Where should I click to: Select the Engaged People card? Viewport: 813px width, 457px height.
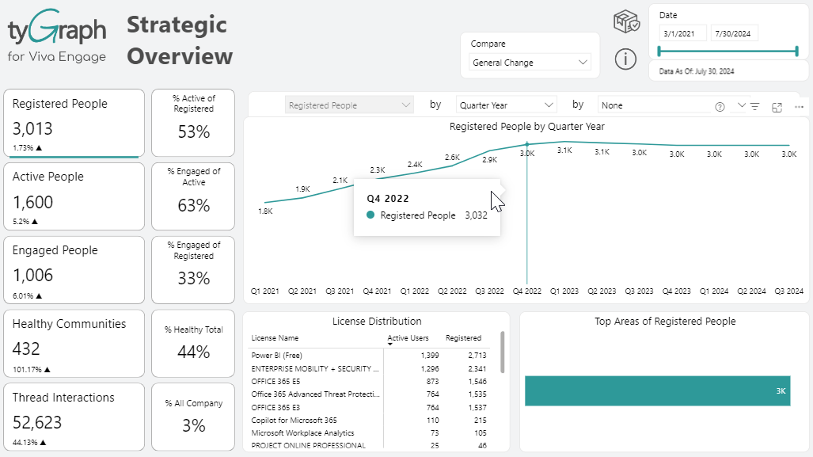[74, 270]
